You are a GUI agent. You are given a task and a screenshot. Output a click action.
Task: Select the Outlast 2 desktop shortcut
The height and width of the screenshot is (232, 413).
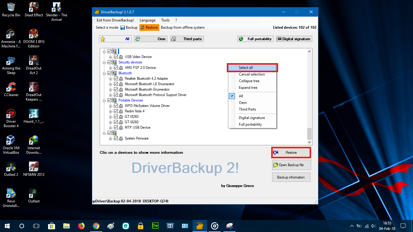coord(11,169)
